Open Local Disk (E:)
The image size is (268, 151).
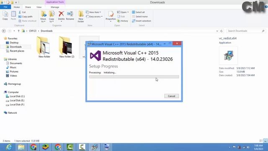click(17, 101)
